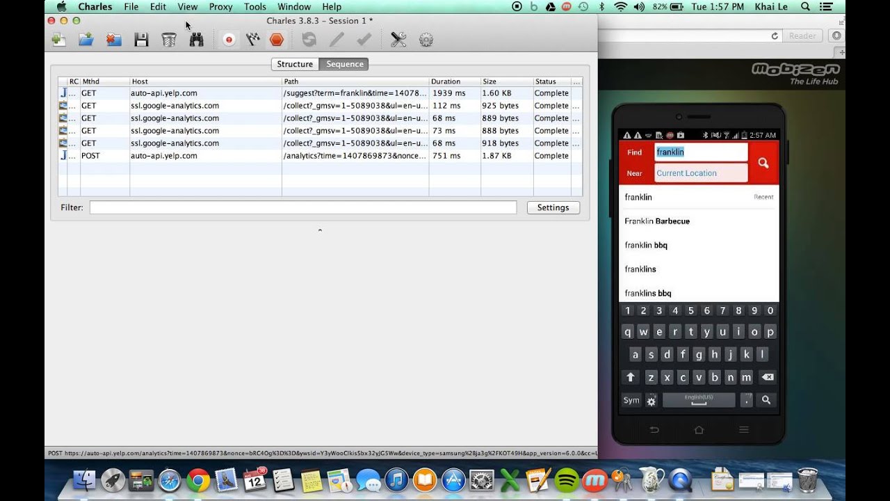Sort table by Status column header
890x501 pixels.
point(552,81)
